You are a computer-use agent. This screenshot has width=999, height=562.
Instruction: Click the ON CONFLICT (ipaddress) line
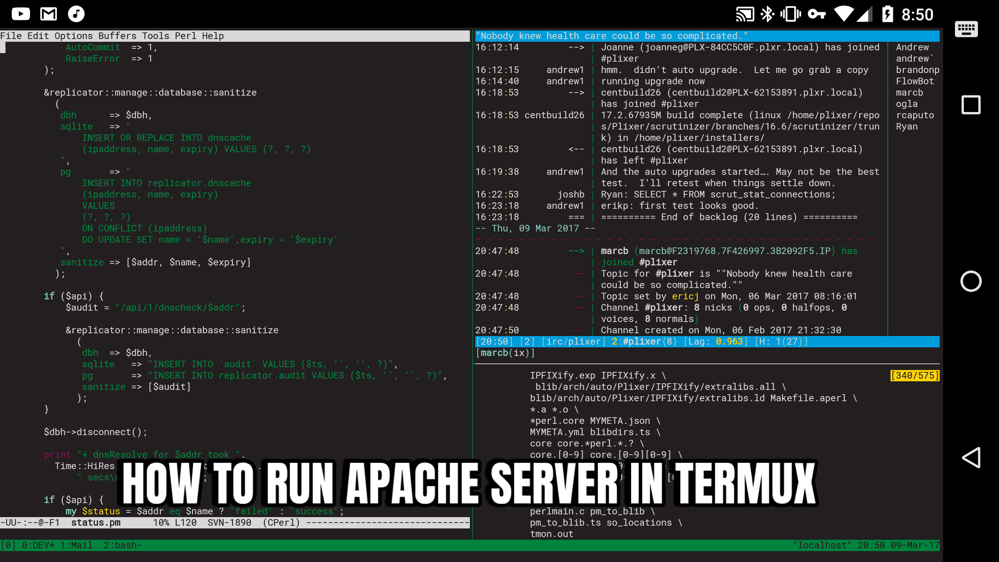[x=144, y=228]
